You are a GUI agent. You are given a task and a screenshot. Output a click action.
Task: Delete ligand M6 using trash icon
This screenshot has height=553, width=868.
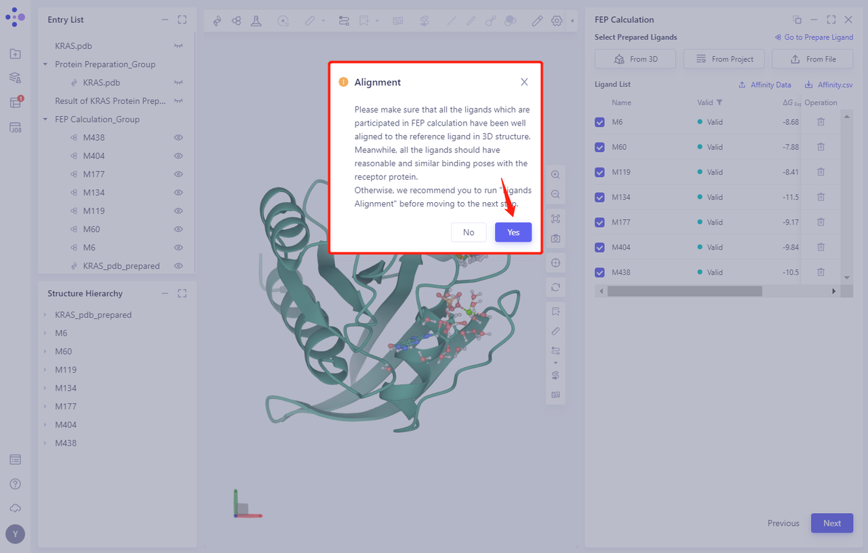pos(821,122)
